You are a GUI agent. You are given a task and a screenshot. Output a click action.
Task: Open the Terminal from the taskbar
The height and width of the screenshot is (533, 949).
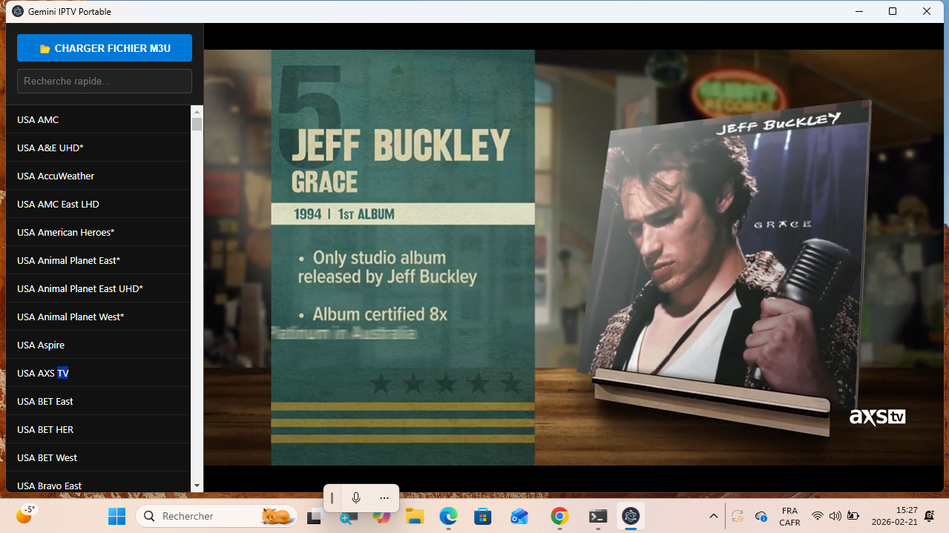point(598,517)
